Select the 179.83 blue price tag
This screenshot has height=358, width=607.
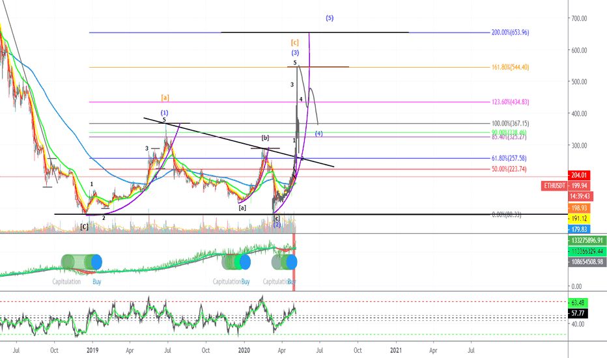coord(579,230)
